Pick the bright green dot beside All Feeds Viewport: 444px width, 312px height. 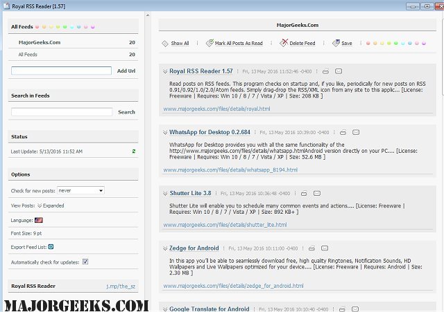point(65,27)
